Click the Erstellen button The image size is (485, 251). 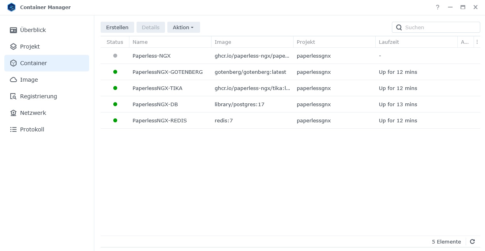coord(117,27)
